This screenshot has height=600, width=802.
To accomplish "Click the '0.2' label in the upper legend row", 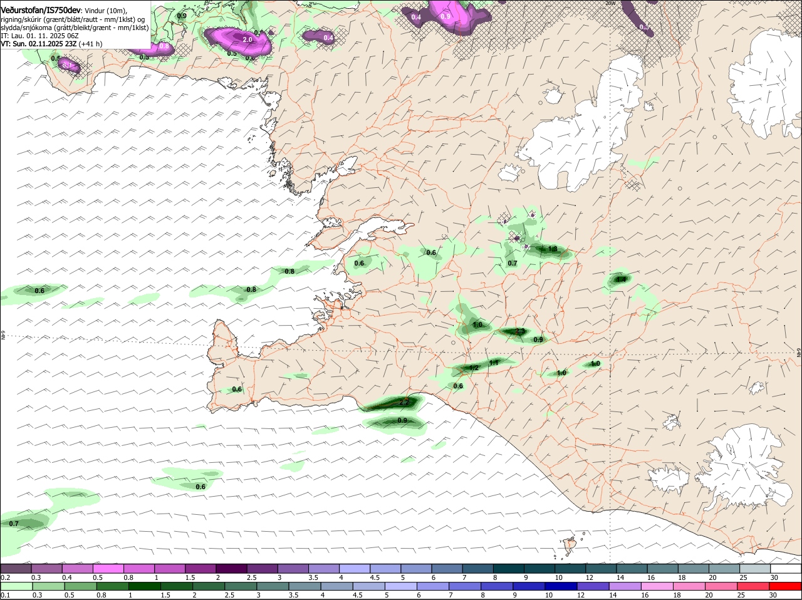I will [6, 577].
